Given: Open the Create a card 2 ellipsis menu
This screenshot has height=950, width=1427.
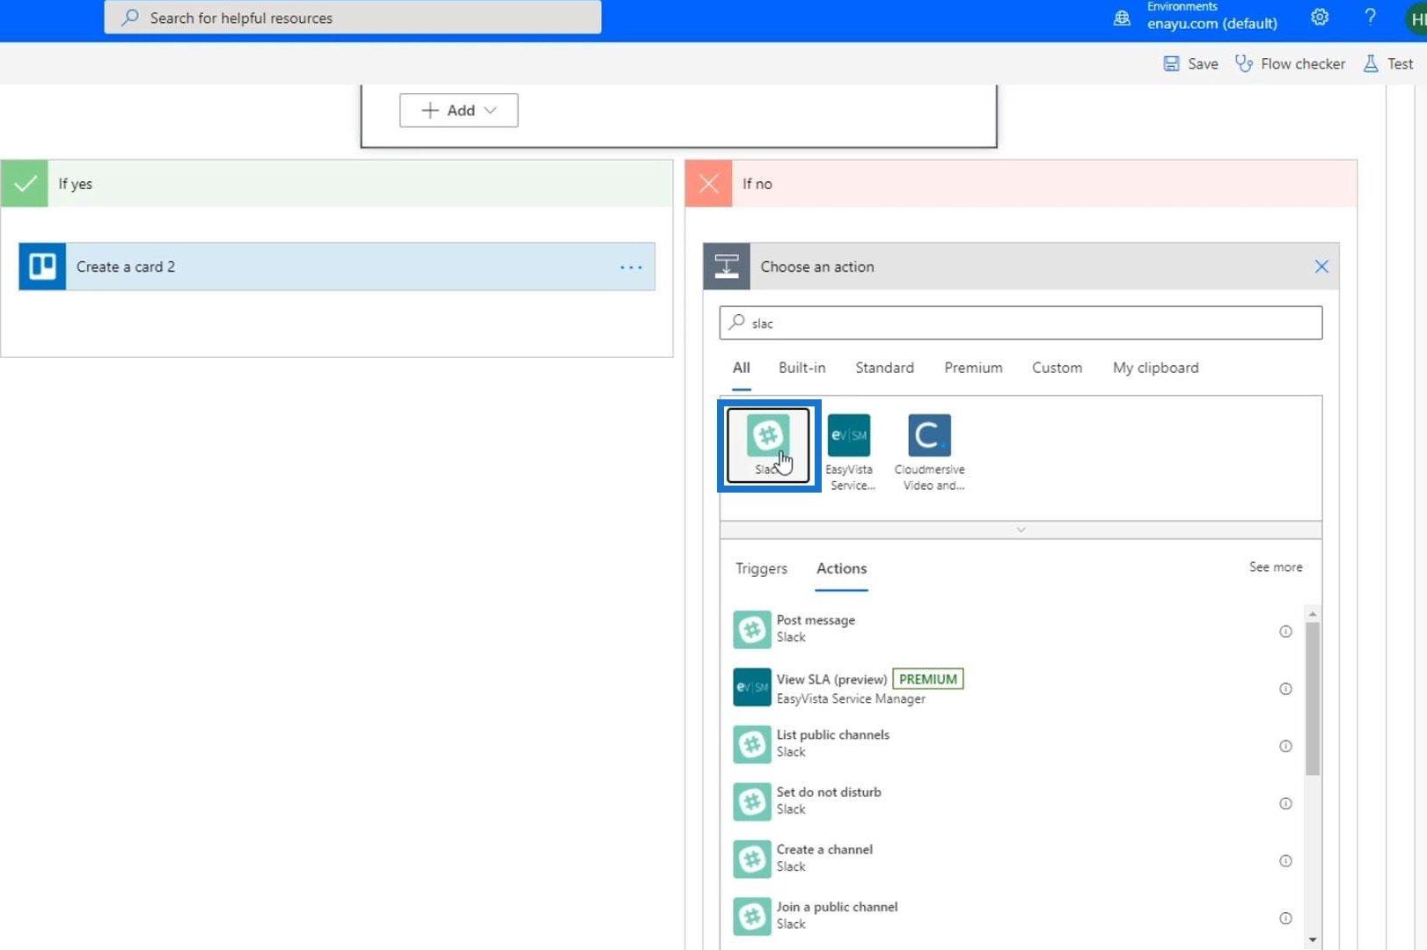Looking at the screenshot, I should pyautogui.click(x=631, y=267).
